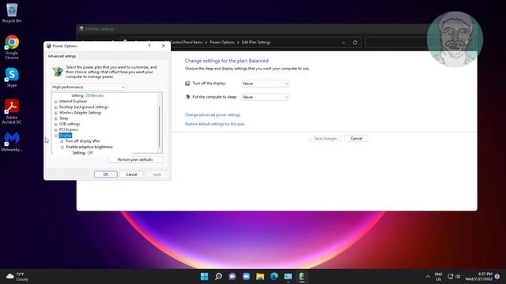
Task: Select the Display tree item
Action: (65, 135)
